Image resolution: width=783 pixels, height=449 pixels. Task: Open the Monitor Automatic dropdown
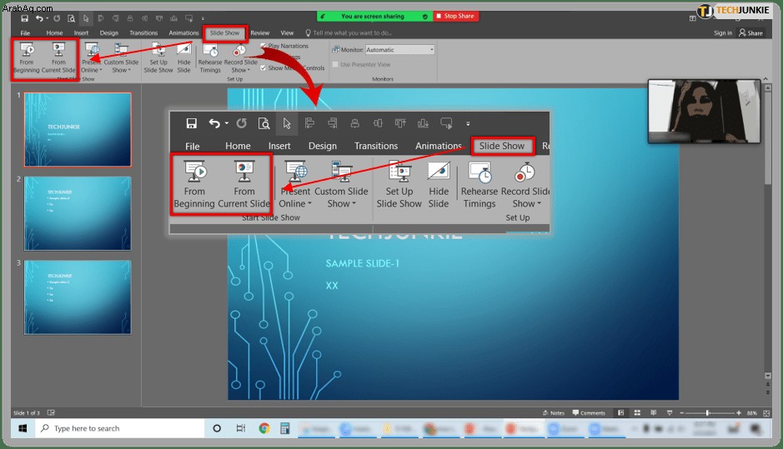400,50
